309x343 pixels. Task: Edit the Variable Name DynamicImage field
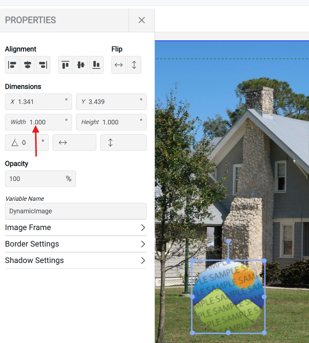76,211
